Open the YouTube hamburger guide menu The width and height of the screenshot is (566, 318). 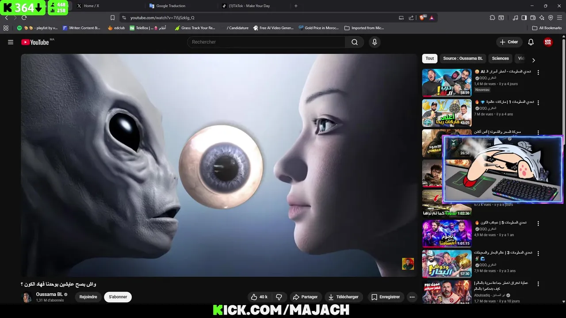pyautogui.click(x=11, y=42)
